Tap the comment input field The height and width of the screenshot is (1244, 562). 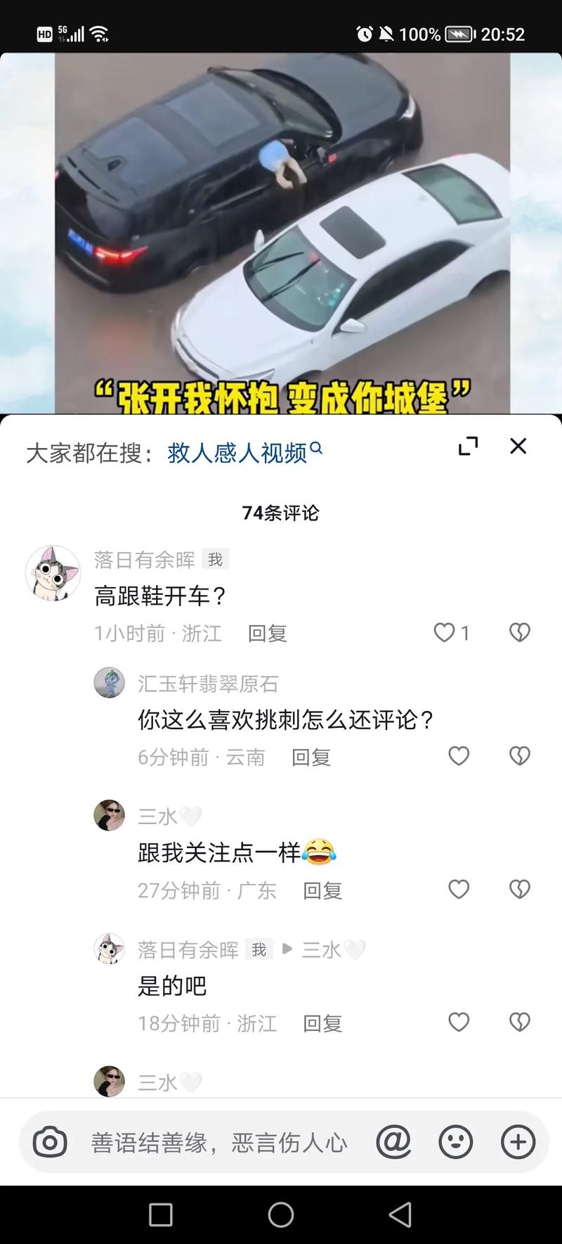point(218,1142)
